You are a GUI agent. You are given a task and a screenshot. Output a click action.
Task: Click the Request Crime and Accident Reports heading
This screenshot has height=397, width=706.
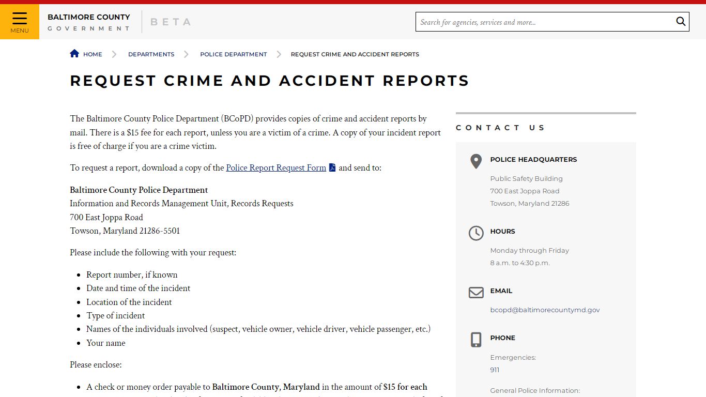pos(269,81)
